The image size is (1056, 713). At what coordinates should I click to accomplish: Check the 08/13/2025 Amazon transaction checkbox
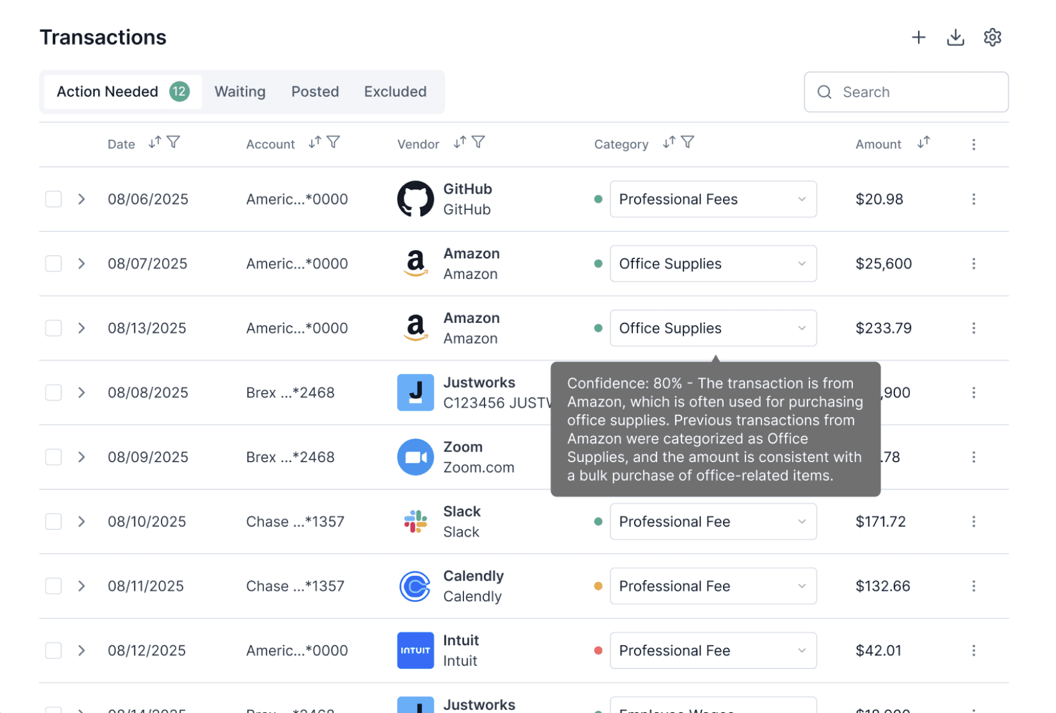tap(53, 329)
